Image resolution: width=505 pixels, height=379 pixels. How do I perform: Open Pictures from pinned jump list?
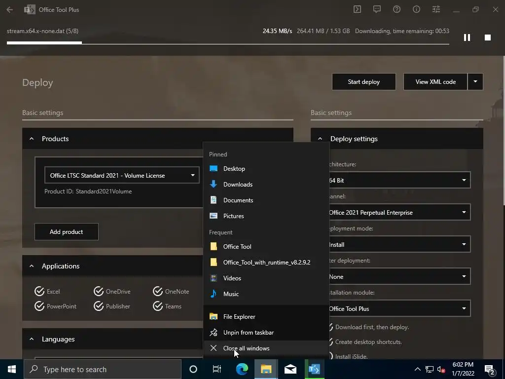coord(266,216)
